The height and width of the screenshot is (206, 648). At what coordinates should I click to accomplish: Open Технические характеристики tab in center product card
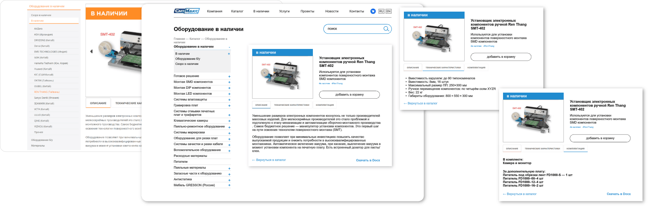(292, 105)
